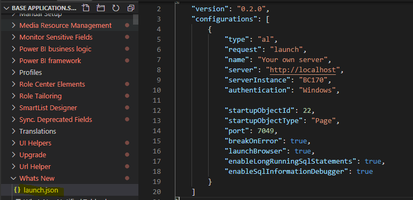
Task: Expand the Power BI framework folder
Action: pos(13,61)
